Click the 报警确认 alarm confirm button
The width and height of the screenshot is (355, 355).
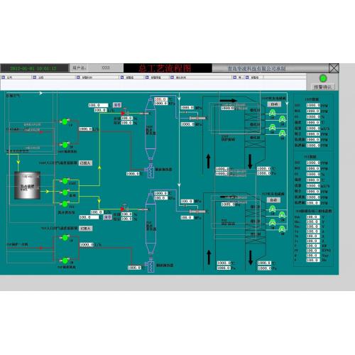point(323,87)
